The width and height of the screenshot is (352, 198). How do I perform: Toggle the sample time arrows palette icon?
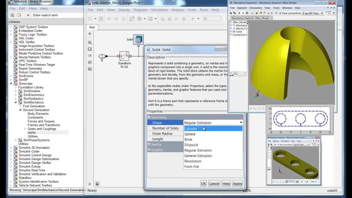[90, 56]
